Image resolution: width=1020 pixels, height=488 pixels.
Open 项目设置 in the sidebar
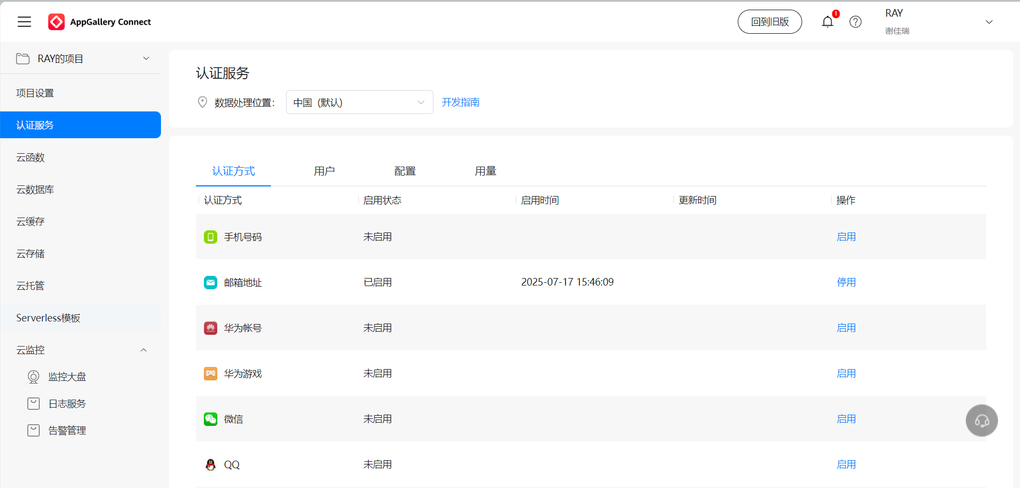[x=80, y=93]
